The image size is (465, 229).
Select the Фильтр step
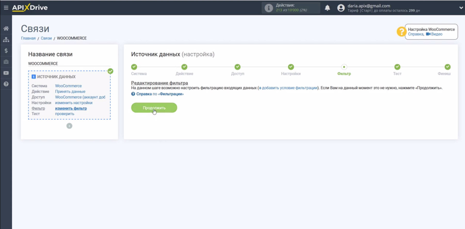click(x=344, y=67)
